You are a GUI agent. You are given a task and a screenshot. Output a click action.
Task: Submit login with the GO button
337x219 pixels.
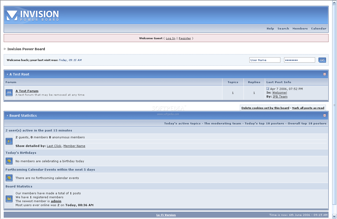tap(322, 60)
